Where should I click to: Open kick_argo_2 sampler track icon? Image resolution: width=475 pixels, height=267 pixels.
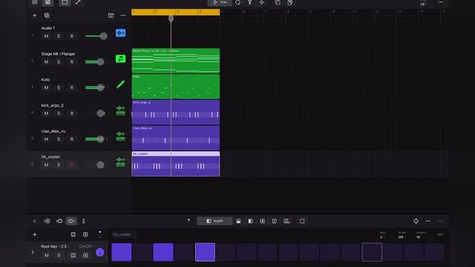click(120, 111)
